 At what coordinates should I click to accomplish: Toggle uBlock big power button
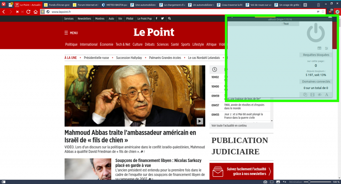pyautogui.click(x=316, y=33)
